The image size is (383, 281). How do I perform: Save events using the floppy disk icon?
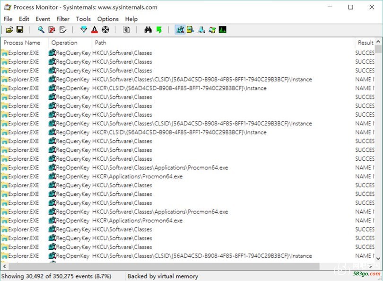20,29
